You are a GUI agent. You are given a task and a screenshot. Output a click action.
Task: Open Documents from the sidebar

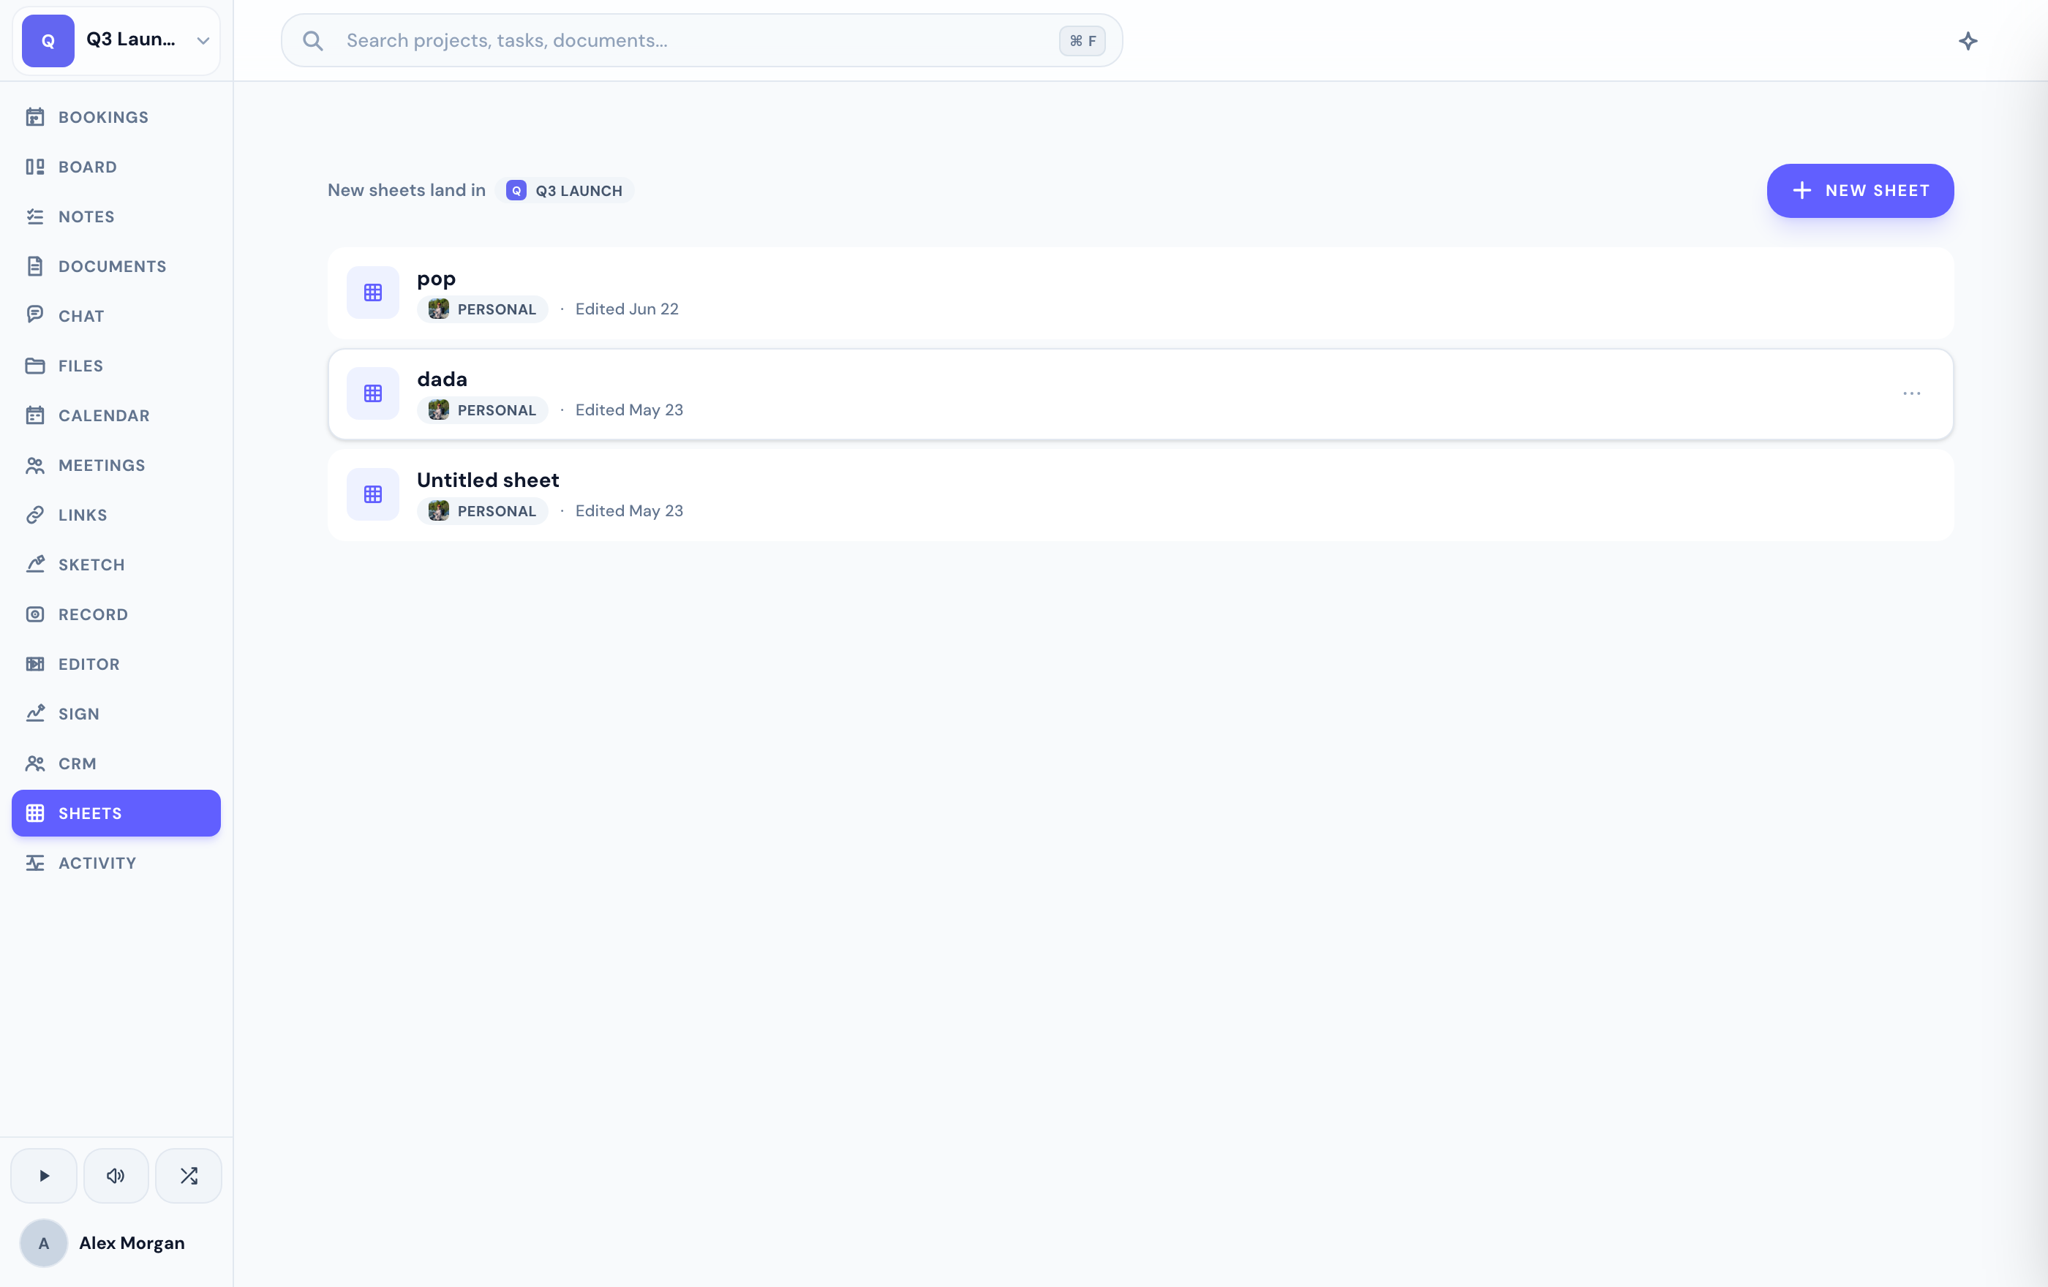point(116,266)
